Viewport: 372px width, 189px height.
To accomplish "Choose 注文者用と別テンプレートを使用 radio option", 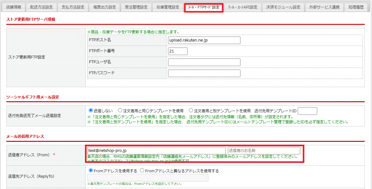I will point(191,110).
